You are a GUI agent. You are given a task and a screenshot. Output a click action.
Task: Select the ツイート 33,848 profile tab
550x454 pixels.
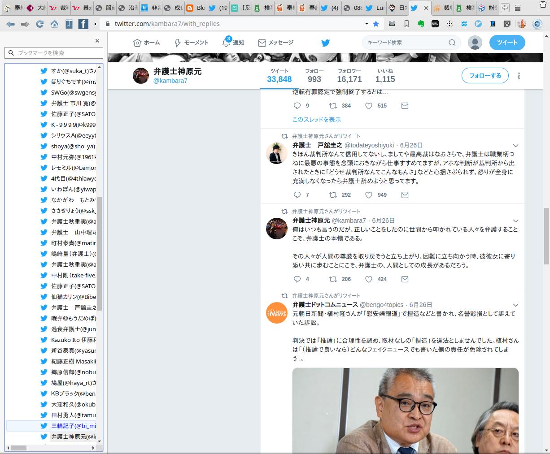279,76
